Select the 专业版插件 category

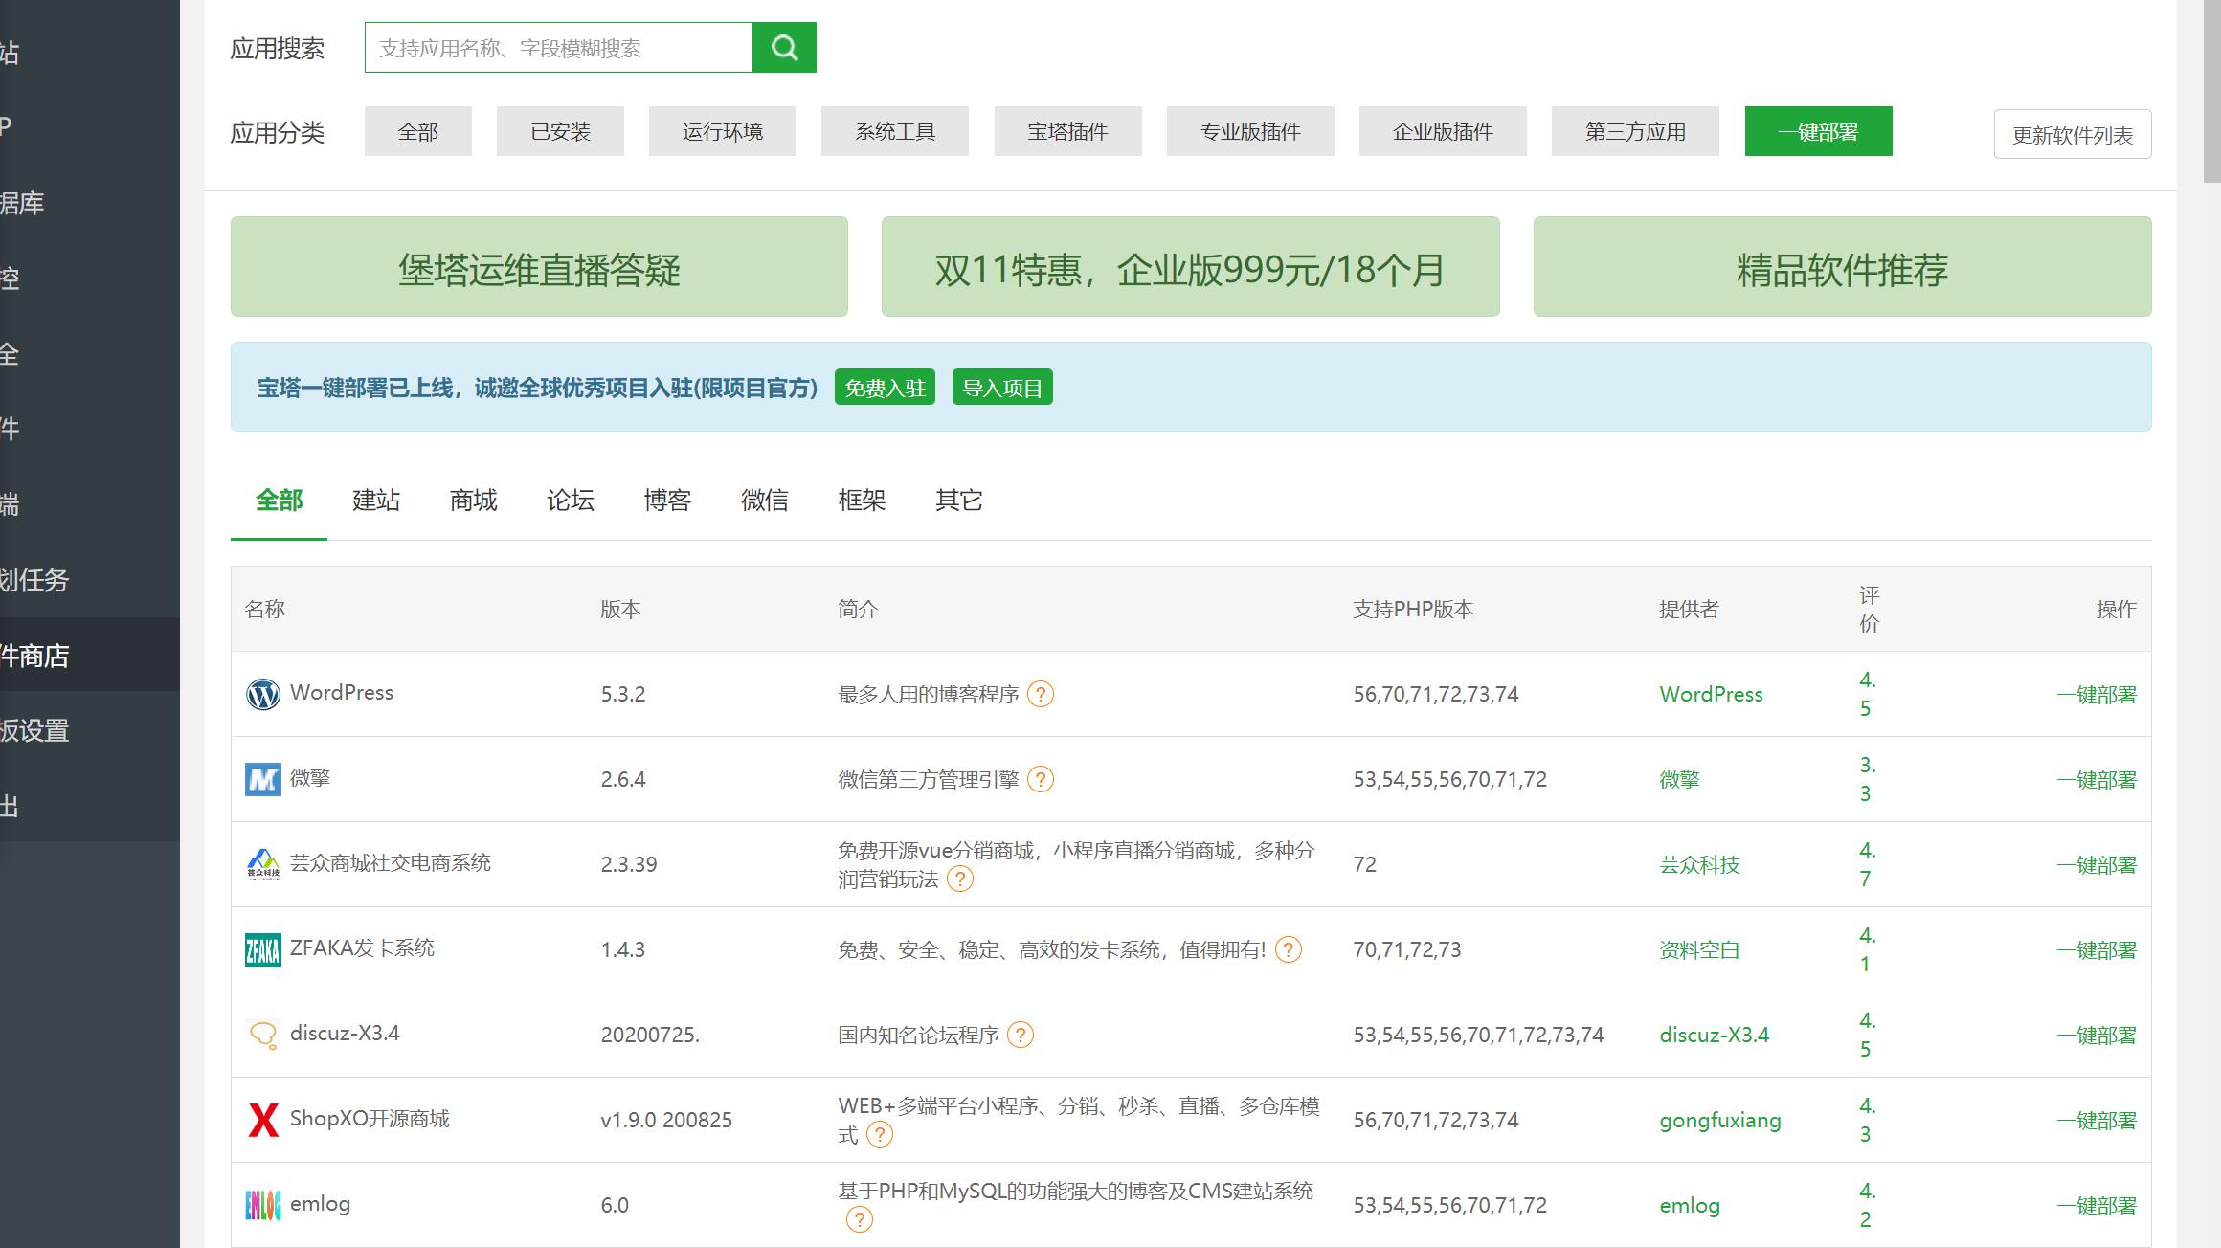pos(1250,131)
